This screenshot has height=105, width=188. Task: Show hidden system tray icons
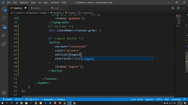pyautogui.click(x=162, y=103)
